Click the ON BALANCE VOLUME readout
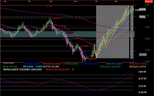The height and width of the screenshot is (96, 154). (x=22, y=70)
